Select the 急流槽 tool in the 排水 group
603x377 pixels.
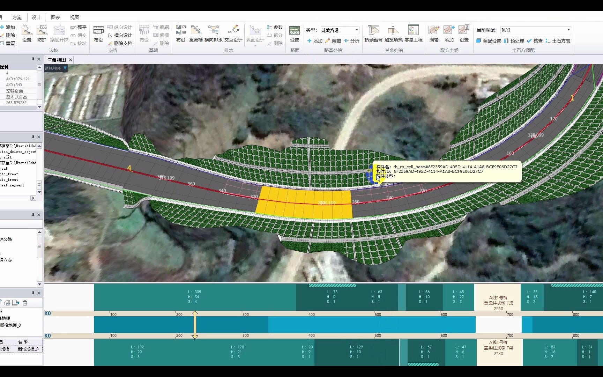195,33
